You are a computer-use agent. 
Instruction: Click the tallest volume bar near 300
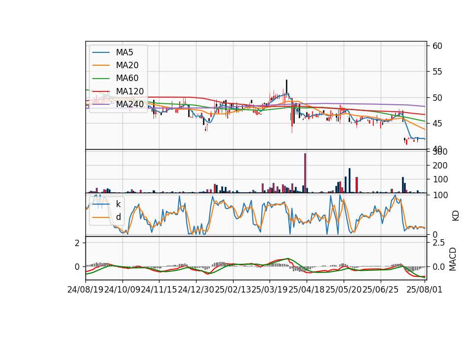click(x=305, y=173)
